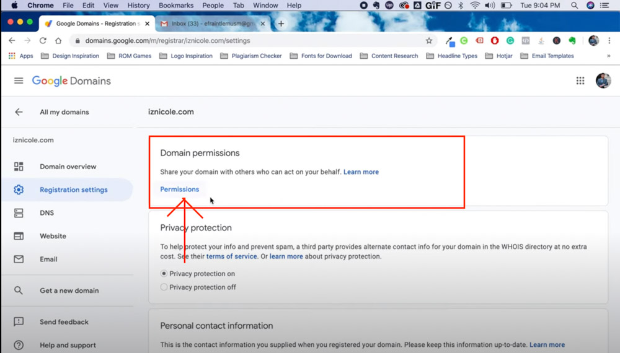Open the Apps bookmarks shortcut
620x353 pixels.
(20, 56)
